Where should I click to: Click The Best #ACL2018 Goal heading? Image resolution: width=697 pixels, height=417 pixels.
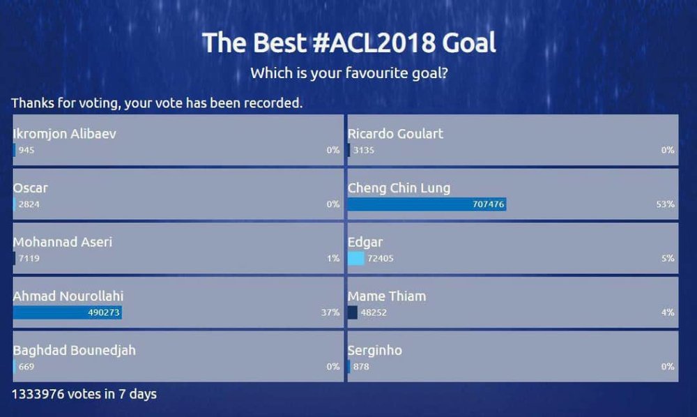tap(349, 43)
